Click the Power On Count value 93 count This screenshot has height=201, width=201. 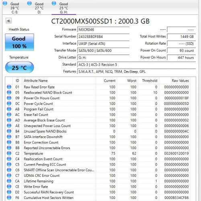tap(181, 51)
